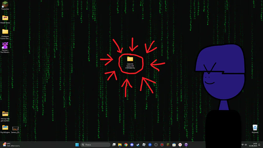Viewport: 263px width, 148px height.
Task: Launch Roblox from the taskbar
Action: coord(144,145)
